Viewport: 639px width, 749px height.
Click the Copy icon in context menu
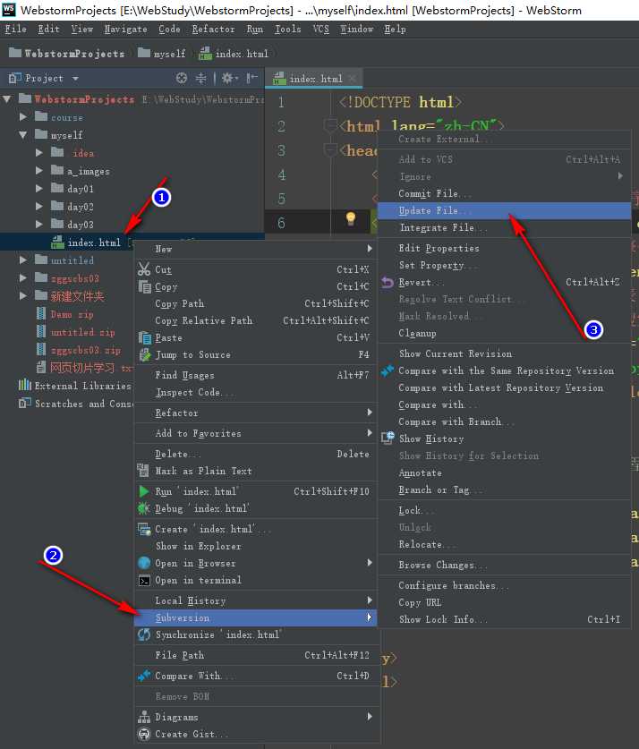144,286
